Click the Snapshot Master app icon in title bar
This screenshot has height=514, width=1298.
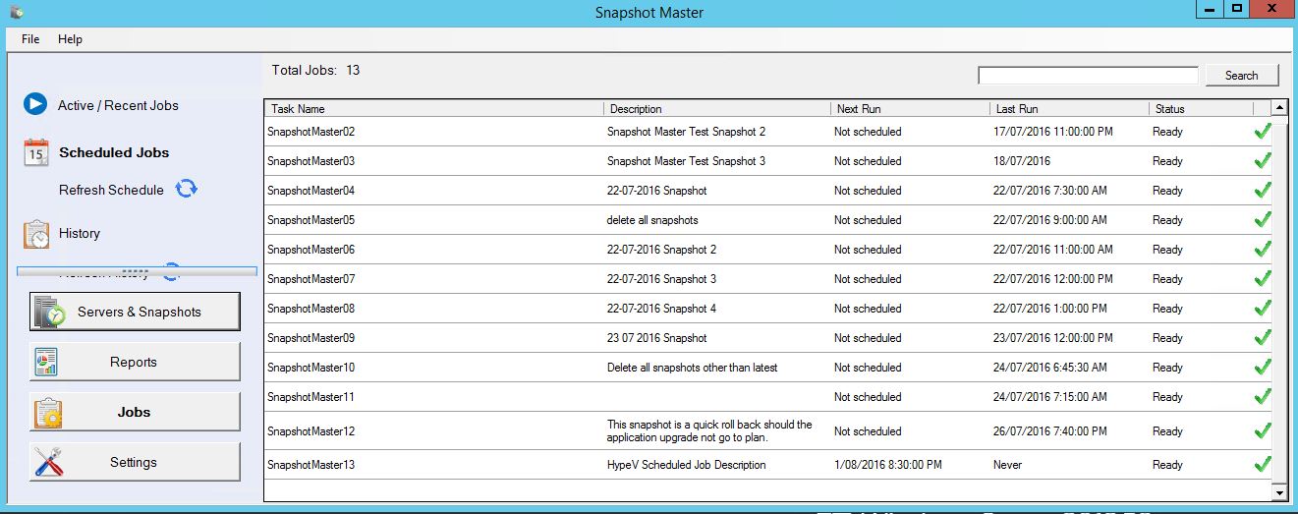click(16, 13)
